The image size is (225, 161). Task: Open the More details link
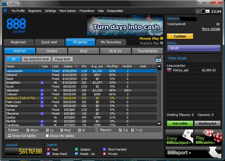point(211,29)
